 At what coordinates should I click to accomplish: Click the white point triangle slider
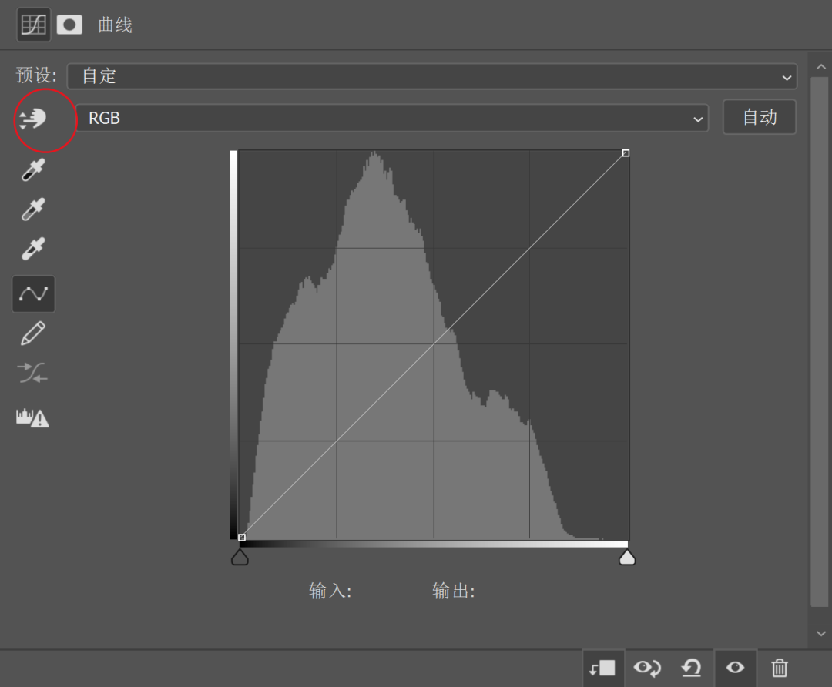coord(627,556)
